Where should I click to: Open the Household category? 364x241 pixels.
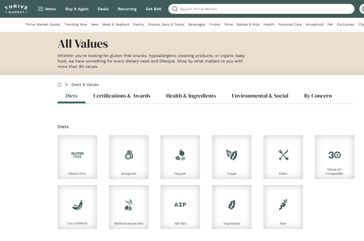[x=315, y=25]
